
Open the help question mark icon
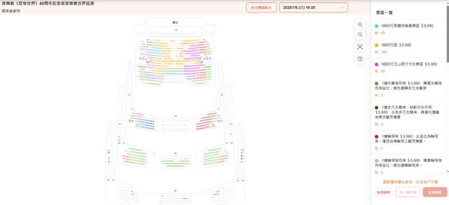click(x=360, y=59)
